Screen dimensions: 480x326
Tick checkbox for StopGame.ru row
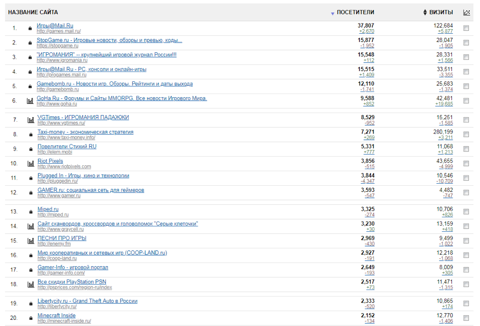466,42
